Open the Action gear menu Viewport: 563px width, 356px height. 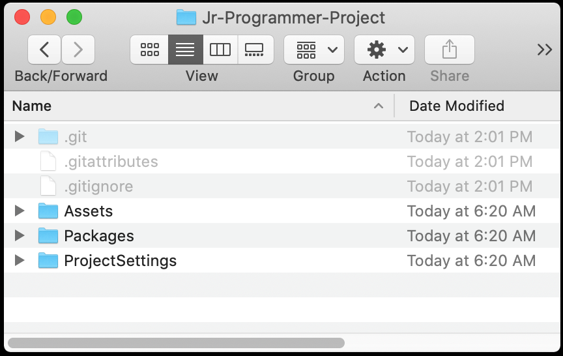[384, 50]
